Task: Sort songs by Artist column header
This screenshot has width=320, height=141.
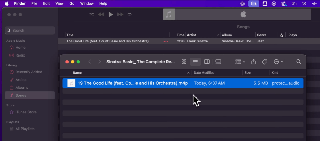Action: pyautogui.click(x=191, y=35)
